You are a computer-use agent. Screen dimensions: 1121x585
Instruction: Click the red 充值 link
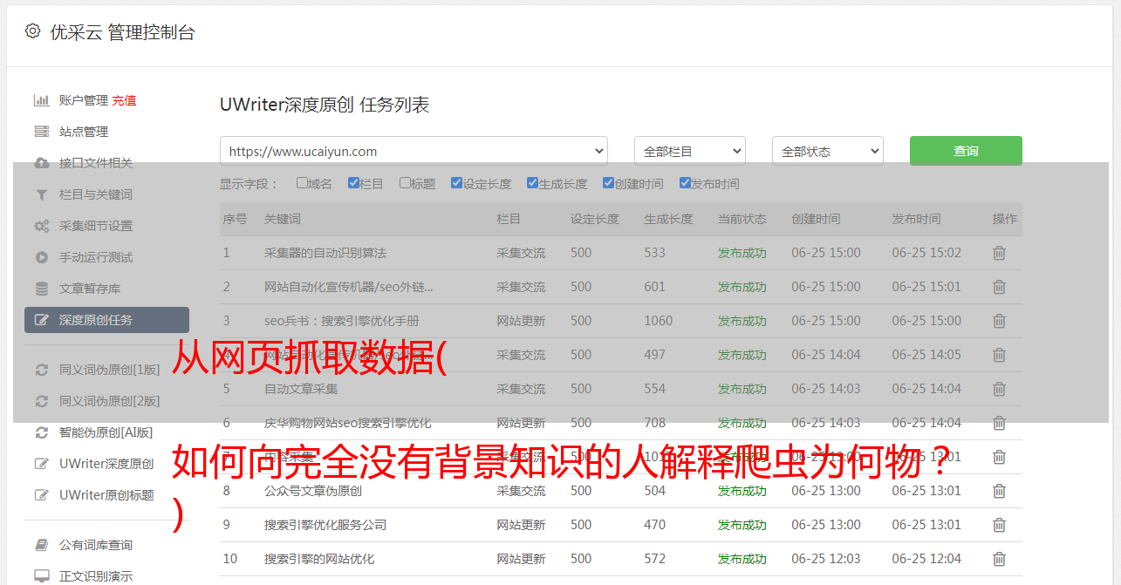click(124, 100)
